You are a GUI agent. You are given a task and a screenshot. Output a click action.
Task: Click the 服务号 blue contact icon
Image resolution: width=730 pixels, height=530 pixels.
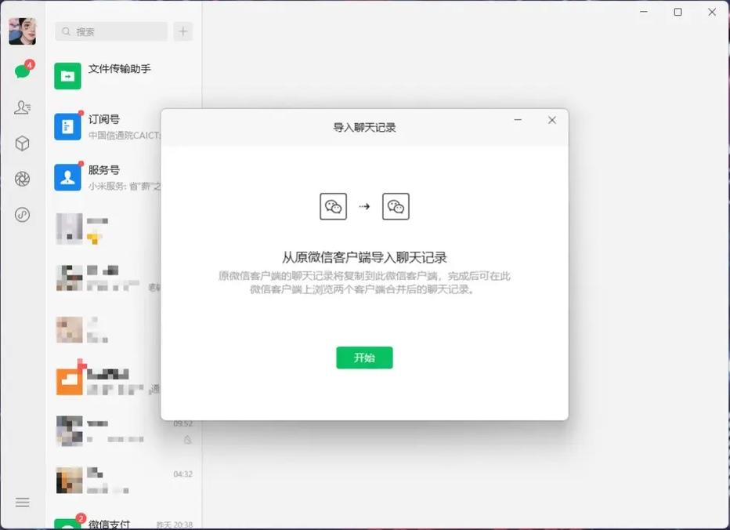click(68, 176)
